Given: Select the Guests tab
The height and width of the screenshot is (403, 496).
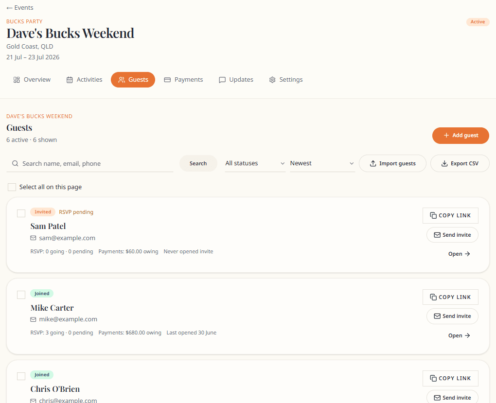Looking at the screenshot, I should click(x=133, y=80).
